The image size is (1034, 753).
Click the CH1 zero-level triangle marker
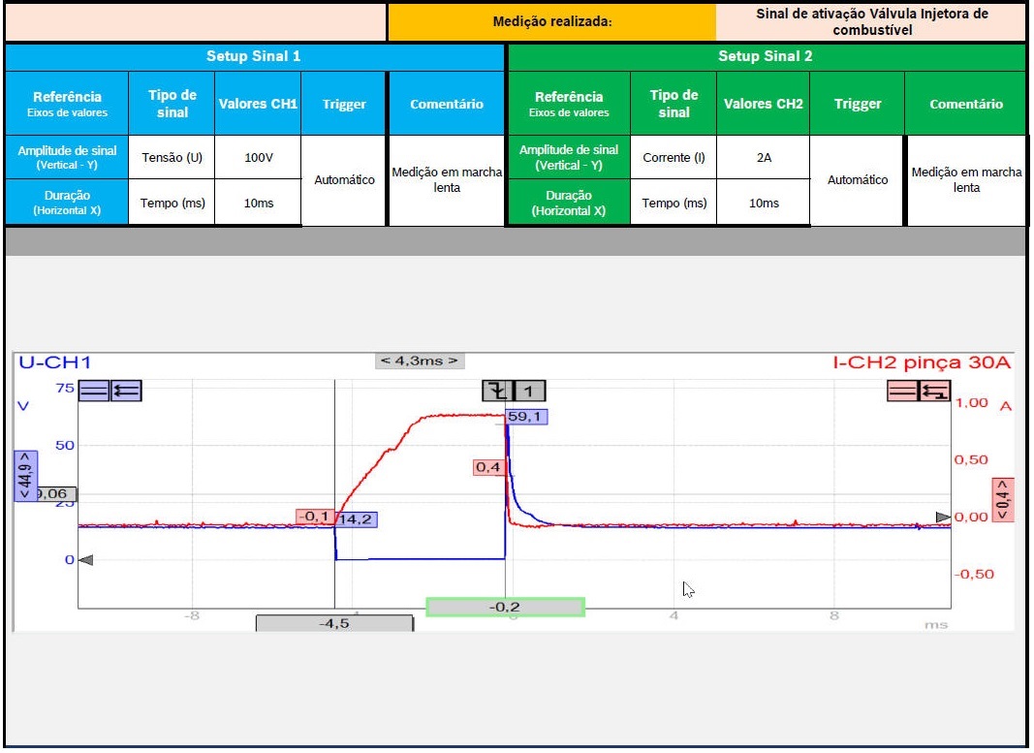point(85,559)
